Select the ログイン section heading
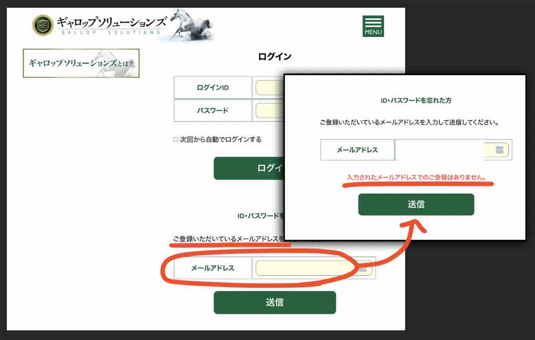 click(x=274, y=56)
